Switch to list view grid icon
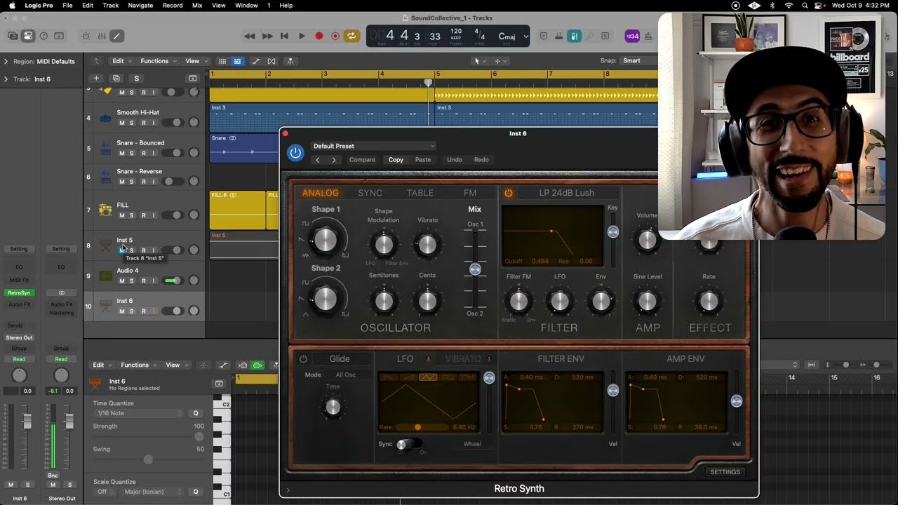The width and height of the screenshot is (898, 505). [x=222, y=61]
